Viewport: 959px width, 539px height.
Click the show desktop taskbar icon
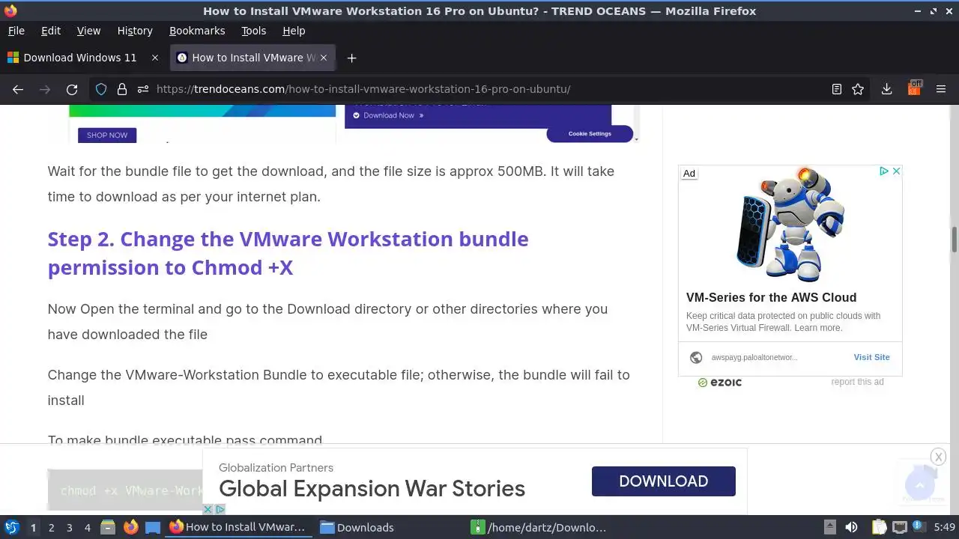[153, 527]
